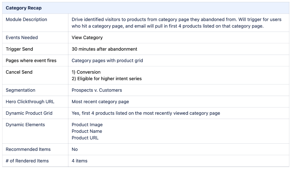Click the Events Needed row label

click(22, 38)
